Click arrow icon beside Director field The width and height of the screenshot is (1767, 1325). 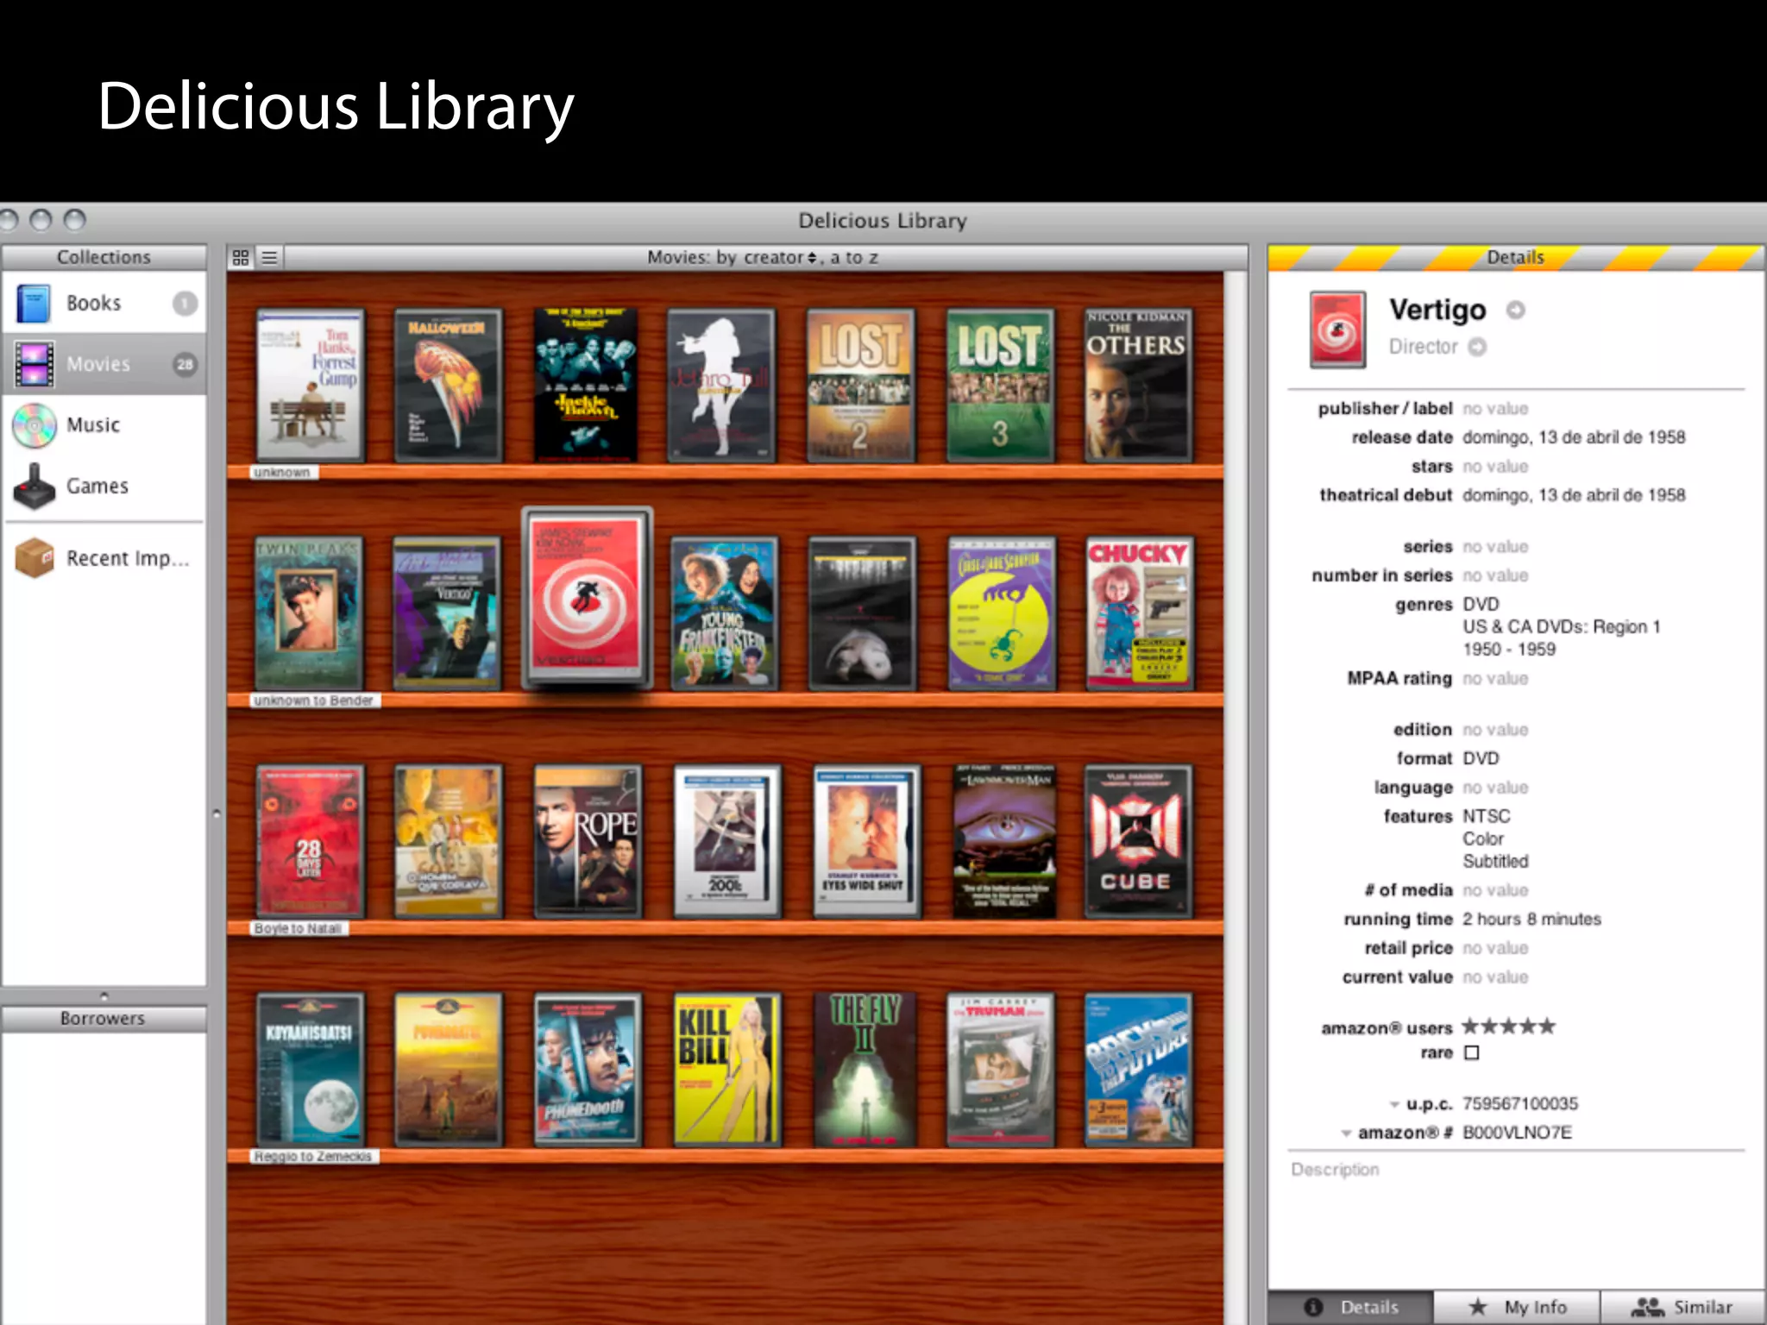point(1478,347)
